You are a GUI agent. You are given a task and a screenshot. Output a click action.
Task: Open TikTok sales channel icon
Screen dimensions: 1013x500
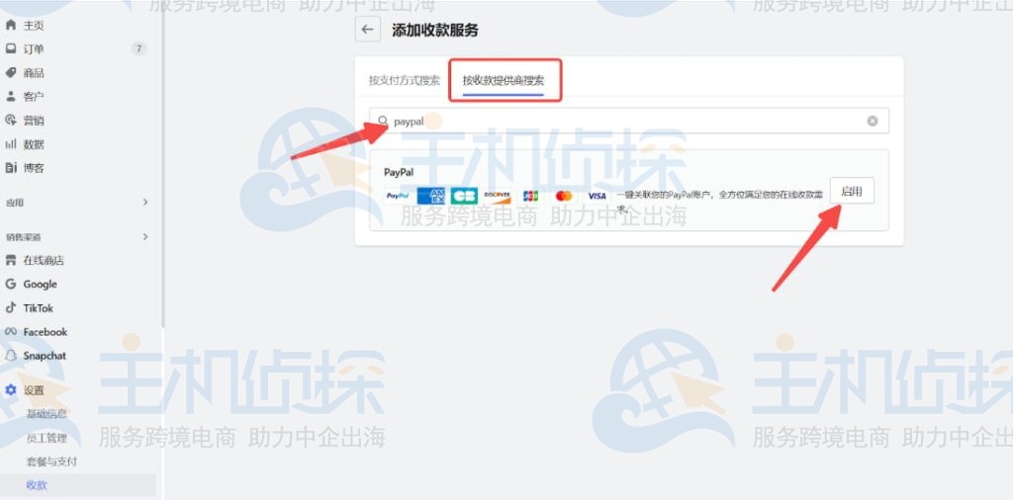pyautogui.click(x=11, y=307)
